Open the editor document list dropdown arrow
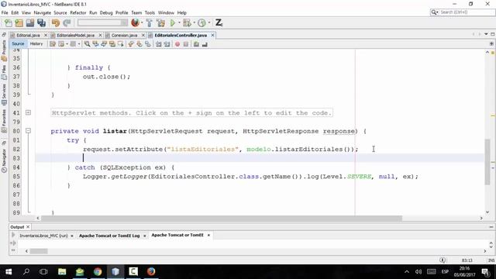The width and height of the screenshot is (496, 279). tap(486, 34)
